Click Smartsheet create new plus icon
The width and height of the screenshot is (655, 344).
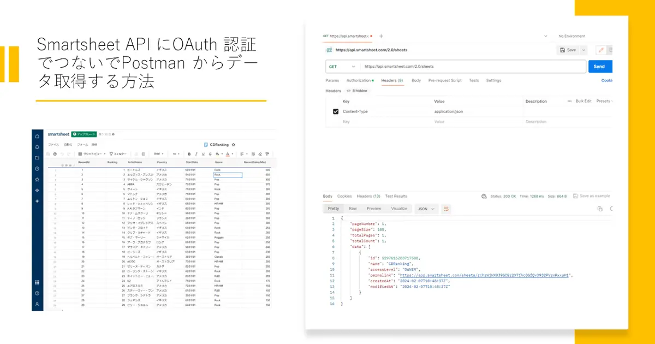click(x=37, y=201)
